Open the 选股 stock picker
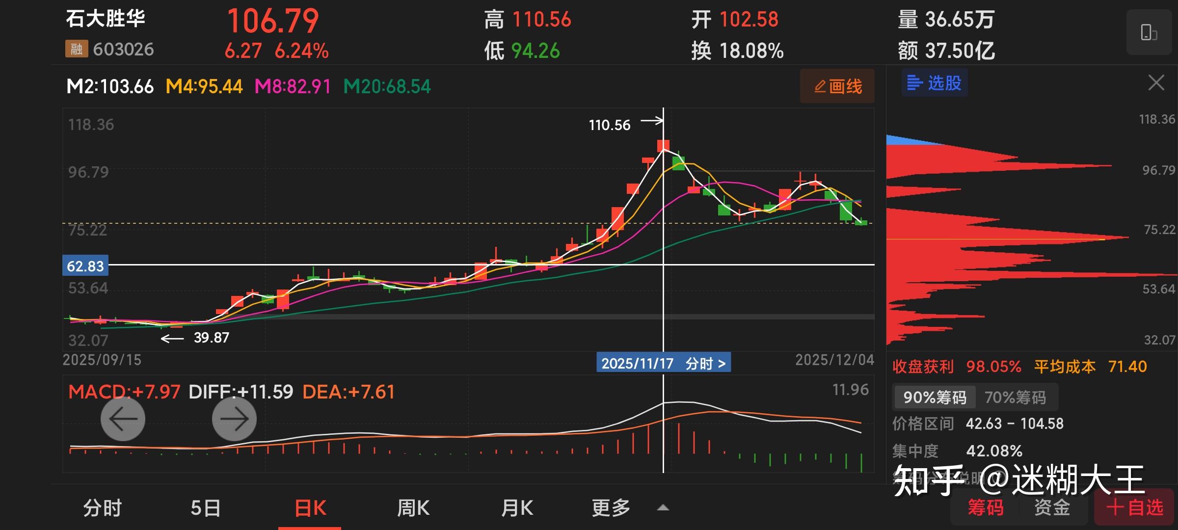This screenshot has width=1178, height=530. tap(935, 83)
